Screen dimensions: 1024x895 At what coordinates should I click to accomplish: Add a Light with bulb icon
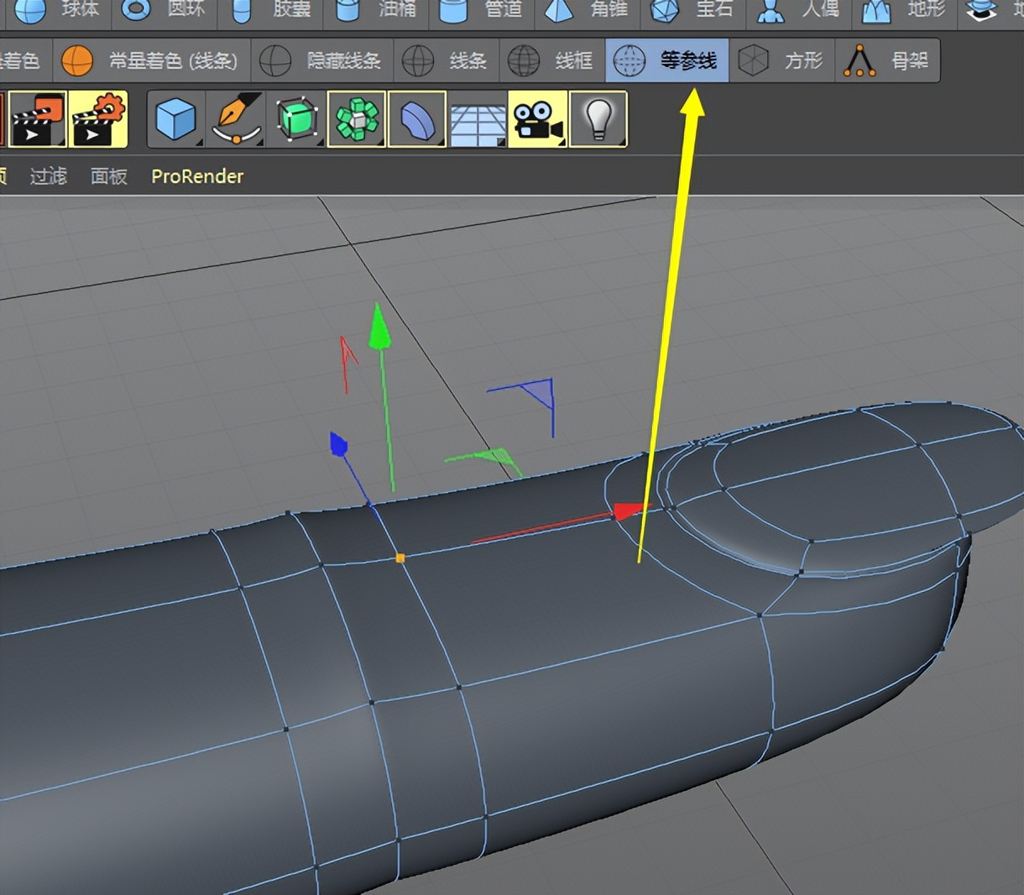(x=598, y=119)
